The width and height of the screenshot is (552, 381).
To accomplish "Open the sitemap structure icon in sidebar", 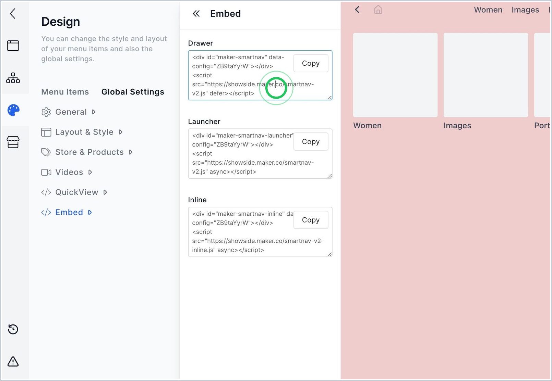I will [x=13, y=78].
